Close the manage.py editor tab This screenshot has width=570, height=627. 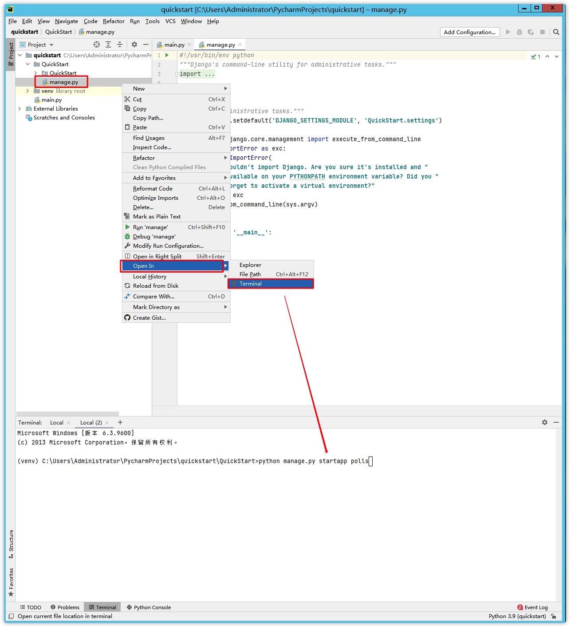240,44
